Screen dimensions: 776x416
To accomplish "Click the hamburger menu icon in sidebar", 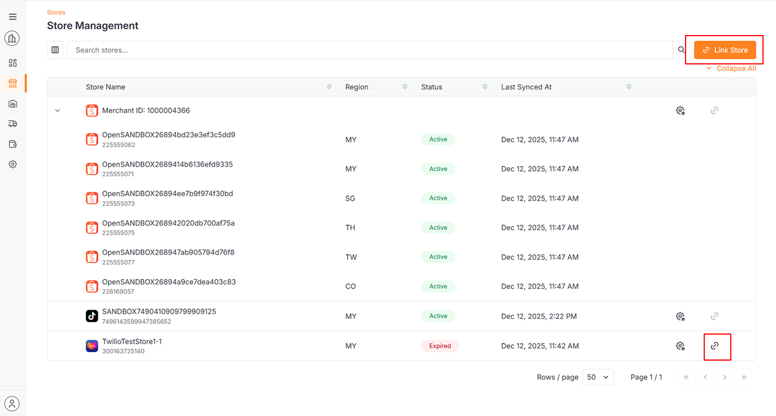I will click(12, 17).
